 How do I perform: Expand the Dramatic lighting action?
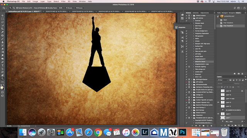click(194, 67)
